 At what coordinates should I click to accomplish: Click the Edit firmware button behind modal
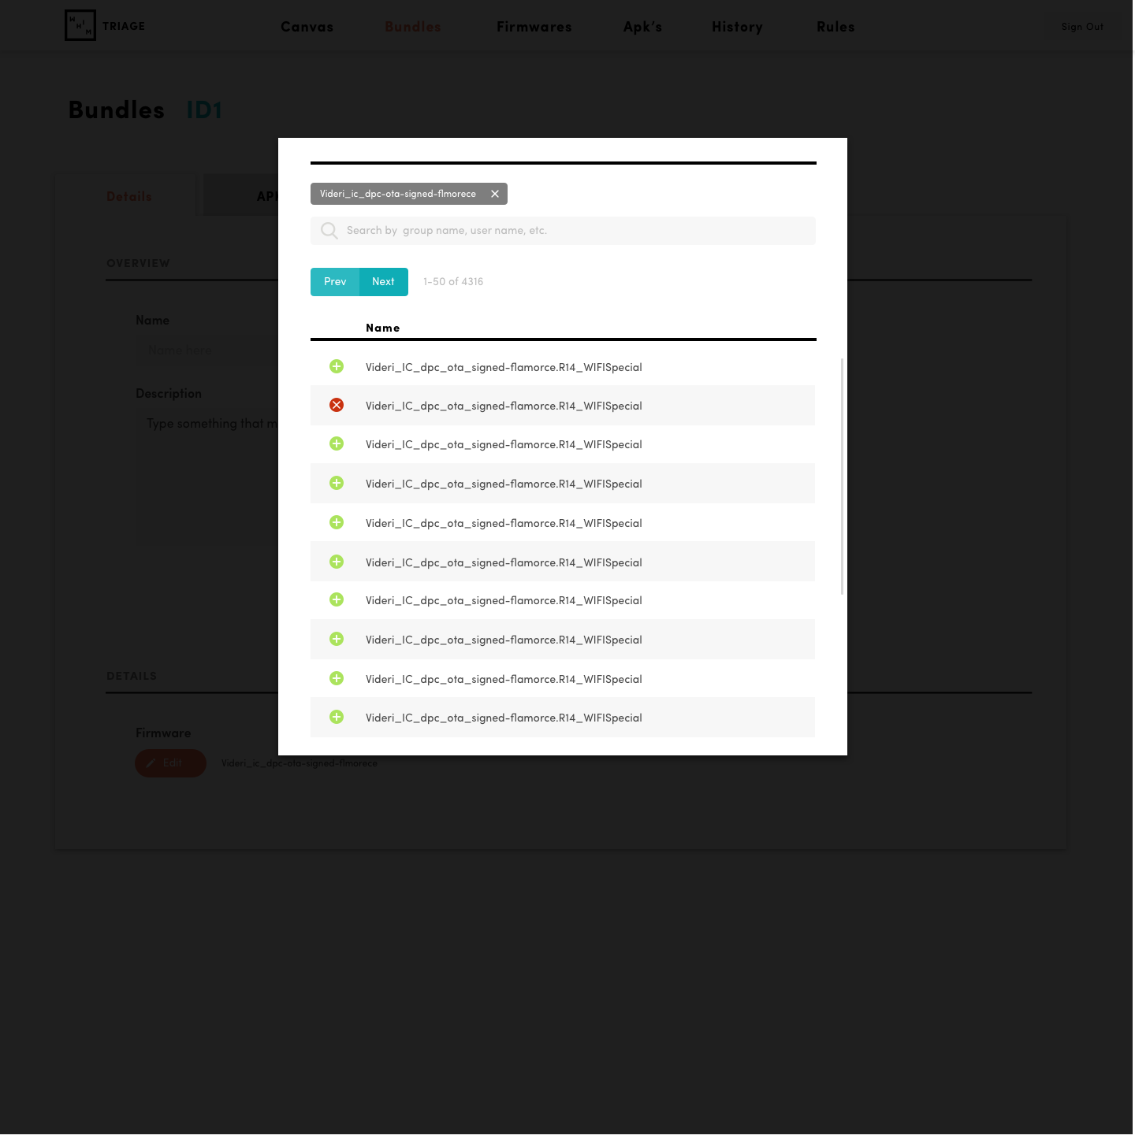(171, 763)
